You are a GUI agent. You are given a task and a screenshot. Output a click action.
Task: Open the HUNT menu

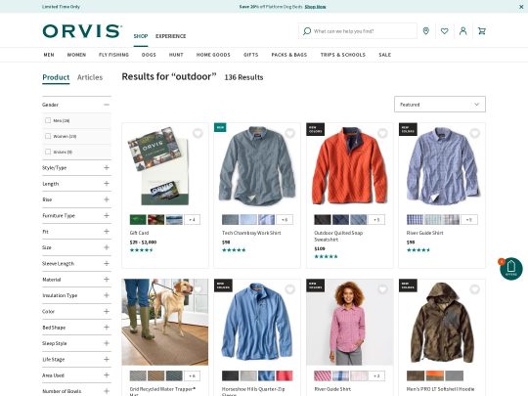pos(176,55)
